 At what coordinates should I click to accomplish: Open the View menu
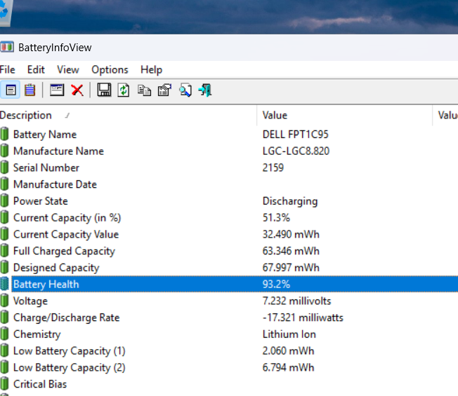pyautogui.click(x=68, y=70)
